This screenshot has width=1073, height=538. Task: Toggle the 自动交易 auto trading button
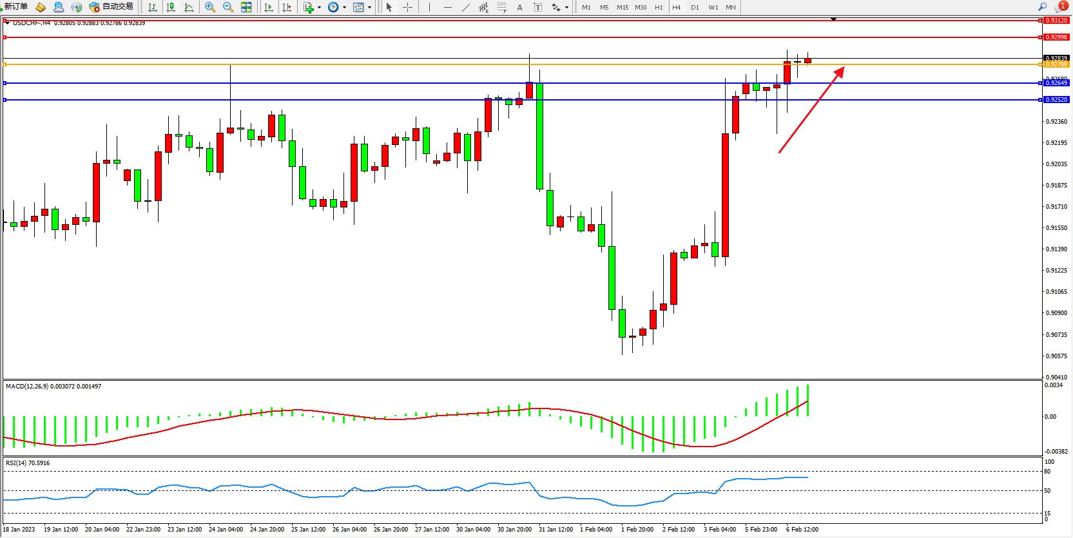(x=111, y=6)
